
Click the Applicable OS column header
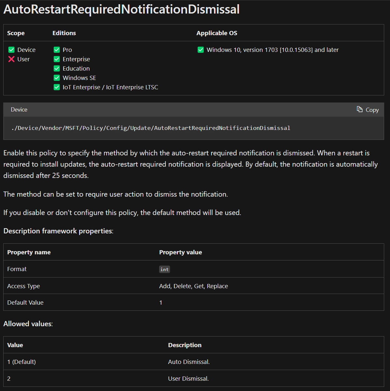coord(217,33)
